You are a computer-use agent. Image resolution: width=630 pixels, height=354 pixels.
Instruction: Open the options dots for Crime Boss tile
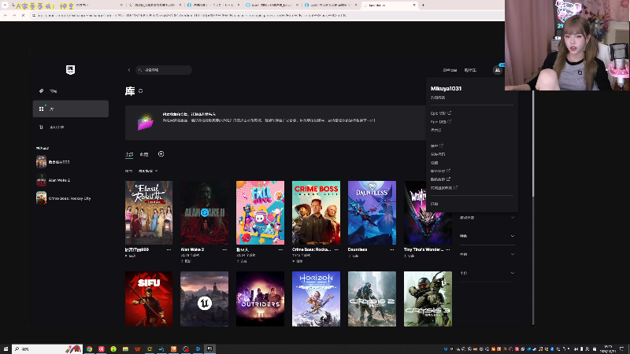point(336,249)
